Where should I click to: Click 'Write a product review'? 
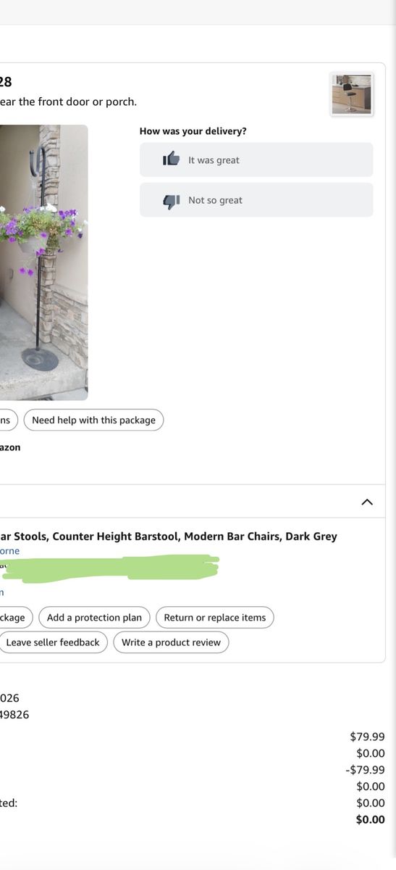(x=172, y=642)
